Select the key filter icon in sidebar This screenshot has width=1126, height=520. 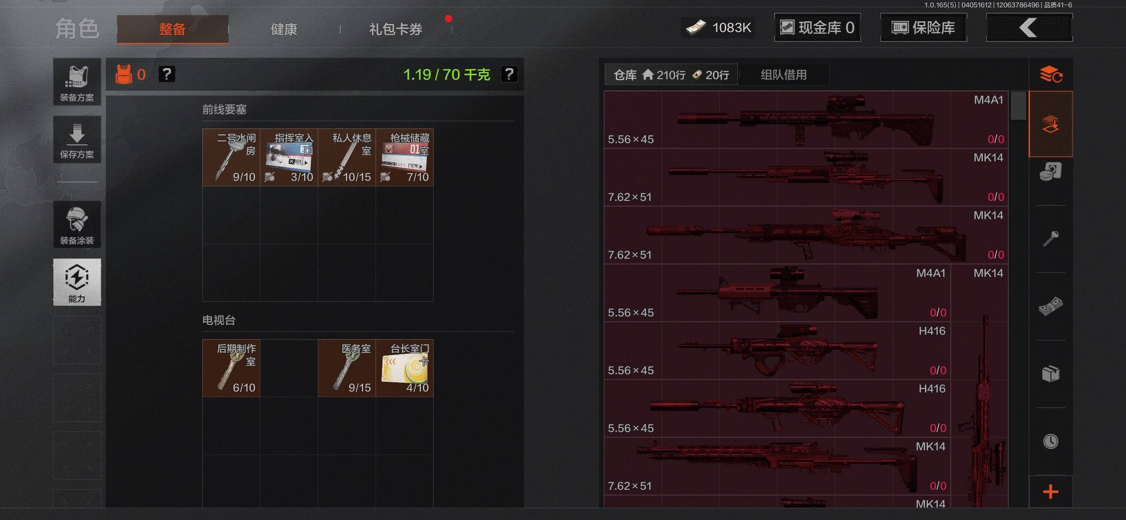(x=1051, y=239)
